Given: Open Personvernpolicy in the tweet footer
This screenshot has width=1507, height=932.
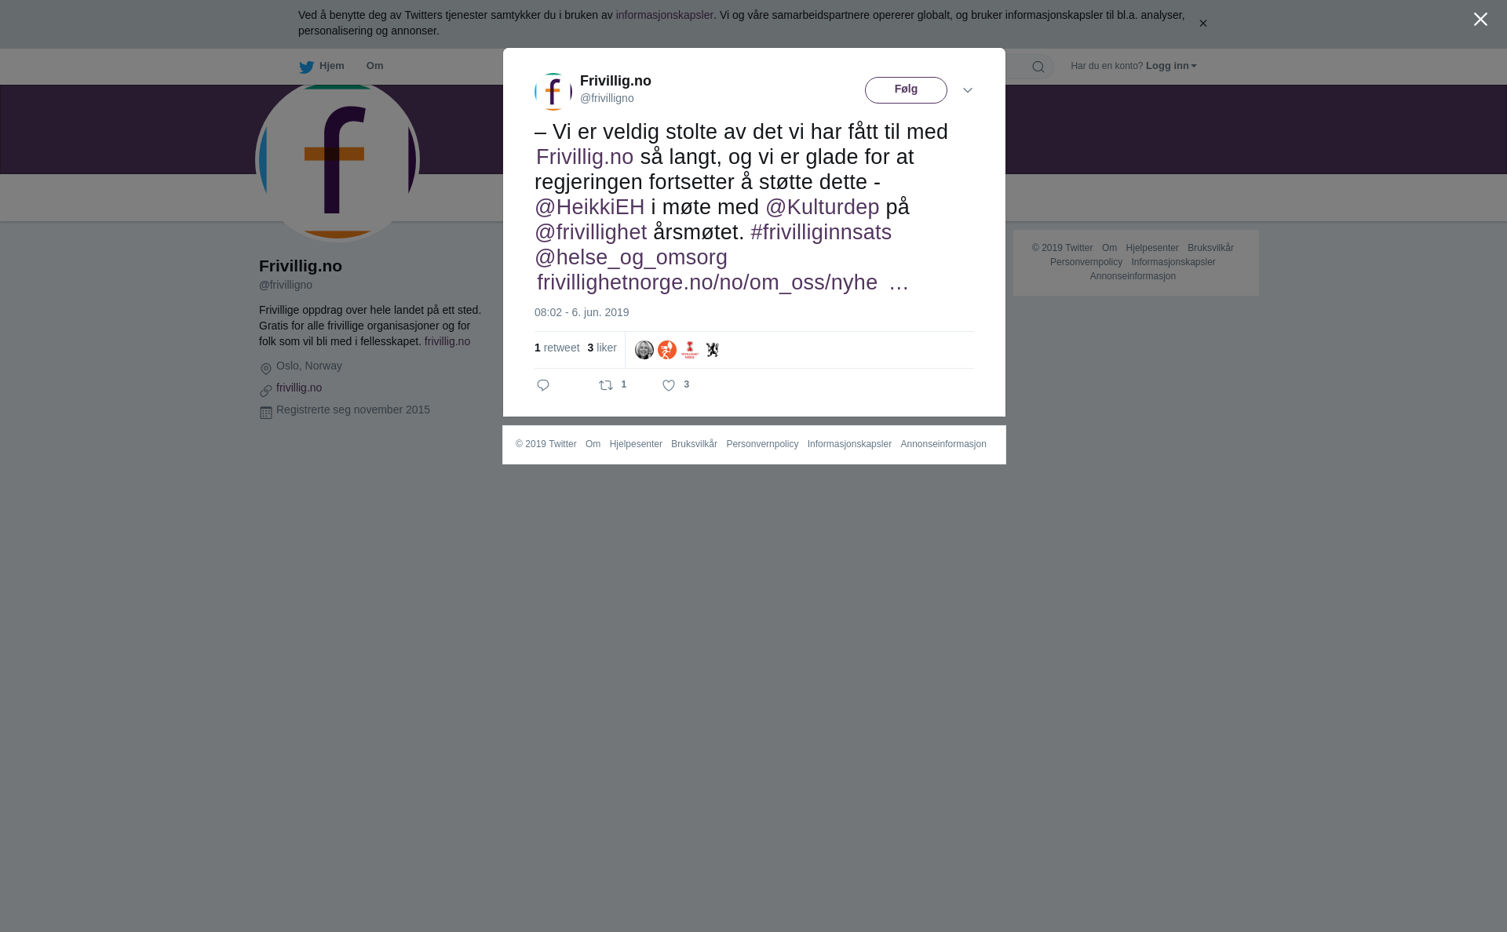Looking at the screenshot, I should (762, 444).
